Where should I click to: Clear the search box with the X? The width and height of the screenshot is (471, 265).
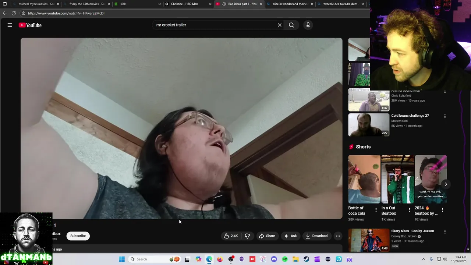pyautogui.click(x=280, y=25)
